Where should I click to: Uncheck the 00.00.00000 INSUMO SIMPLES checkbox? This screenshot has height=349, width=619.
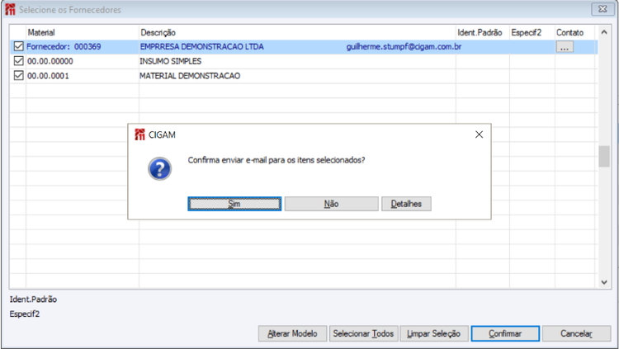[x=18, y=61]
